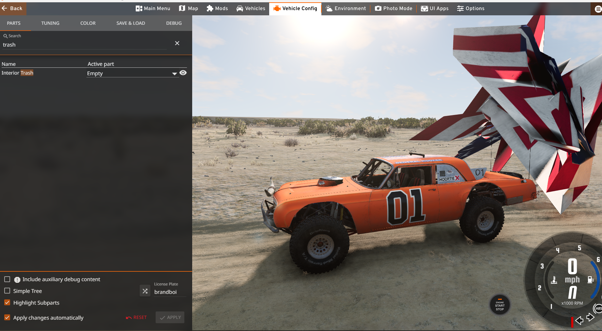The image size is (602, 331).
Task: Click the Map icon in top bar
Action: (182, 8)
